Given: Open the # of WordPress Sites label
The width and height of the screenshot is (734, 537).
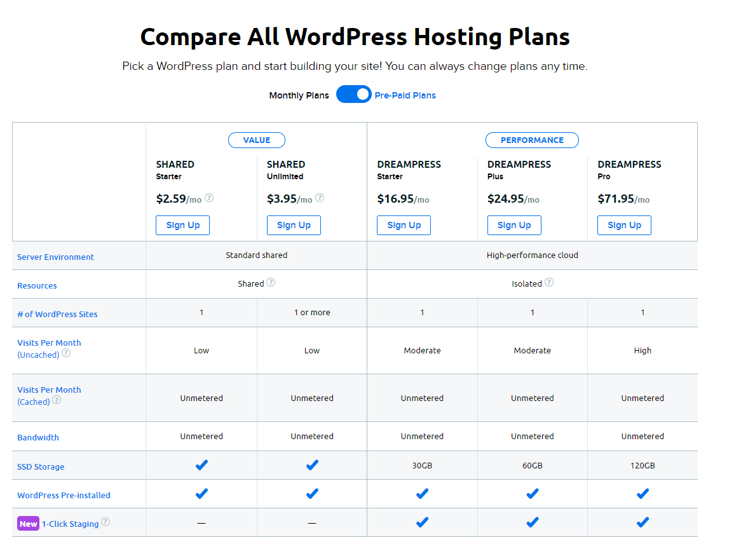Looking at the screenshot, I should tap(57, 314).
